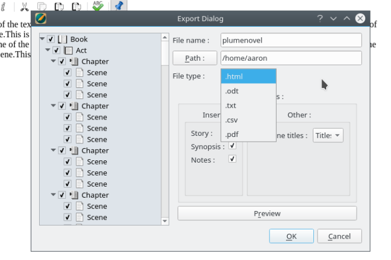Screen dimensions: 391x260
Task: Cancel the export dialog
Action: coord(340,236)
